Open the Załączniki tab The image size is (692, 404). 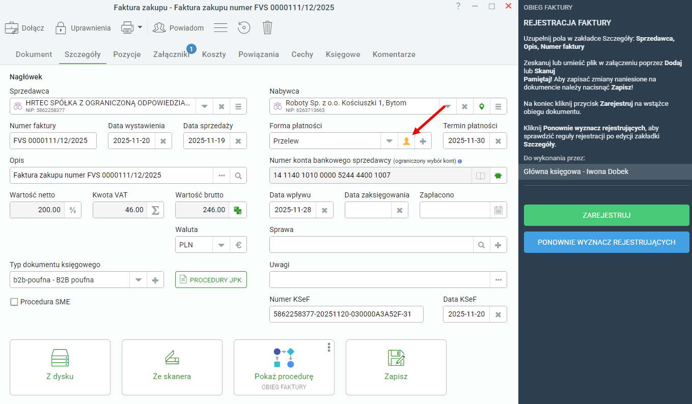click(x=172, y=54)
